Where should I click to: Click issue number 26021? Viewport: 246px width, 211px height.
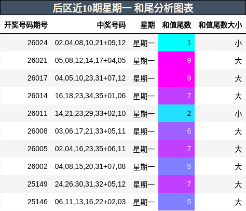37,60
